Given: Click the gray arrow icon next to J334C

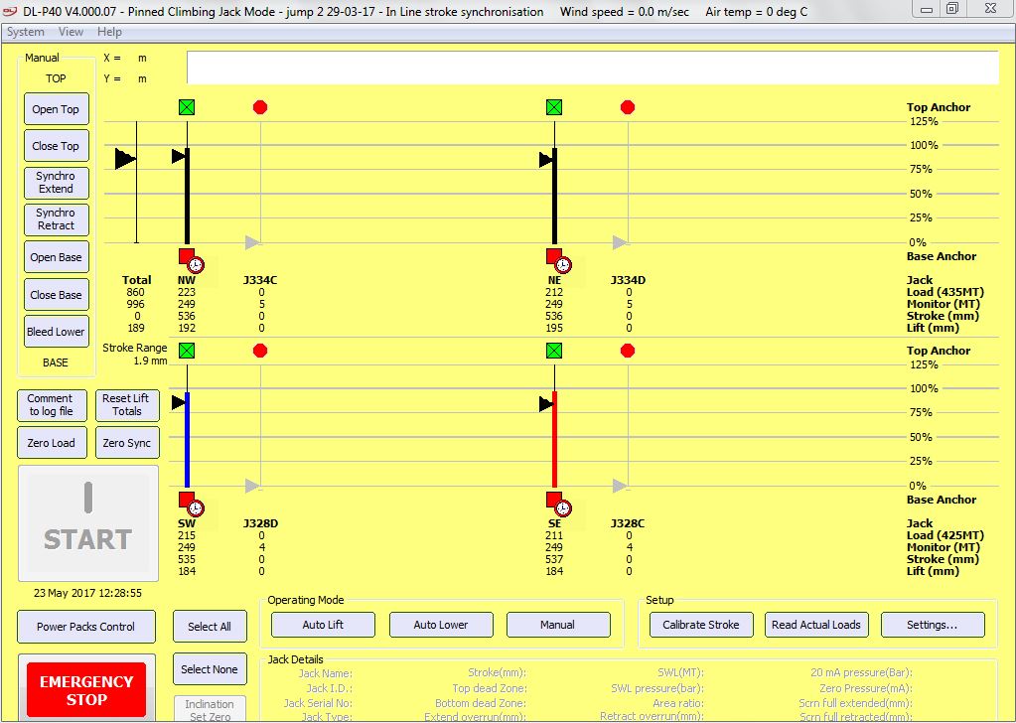Looking at the screenshot, I should (249, 241).
